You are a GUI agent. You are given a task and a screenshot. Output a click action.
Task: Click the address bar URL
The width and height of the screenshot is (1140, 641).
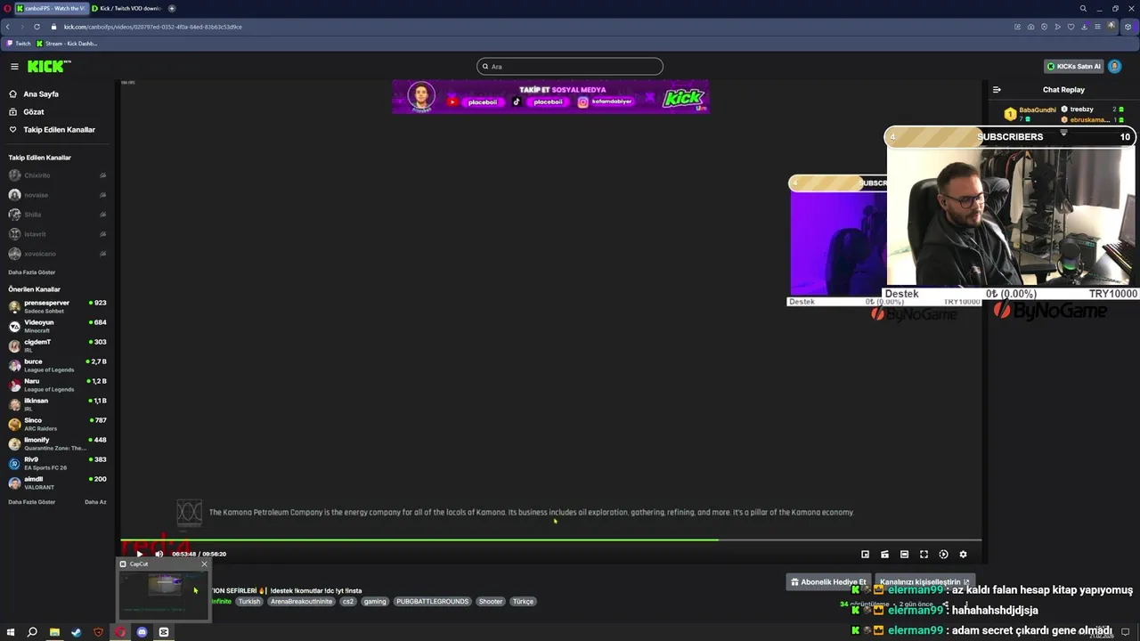pyautogui.click(x=153, y=27)
